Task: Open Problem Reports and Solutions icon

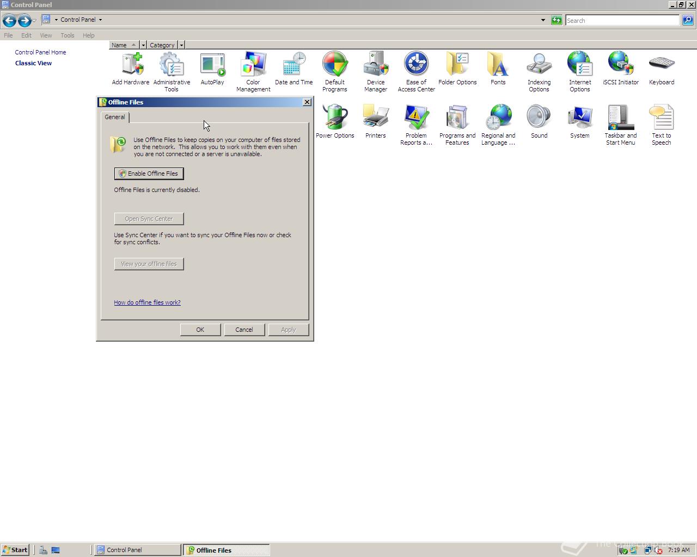Action: coord(417,125)
